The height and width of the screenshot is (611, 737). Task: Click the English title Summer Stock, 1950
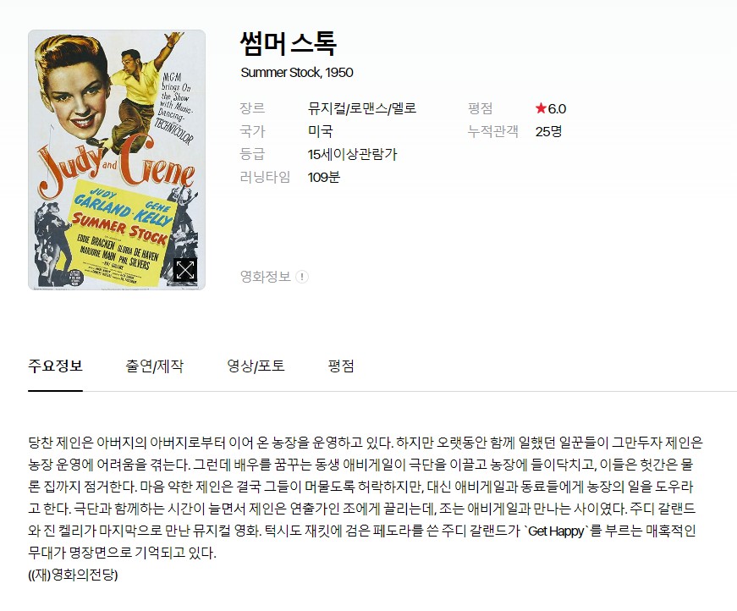(x=297, y=73)
